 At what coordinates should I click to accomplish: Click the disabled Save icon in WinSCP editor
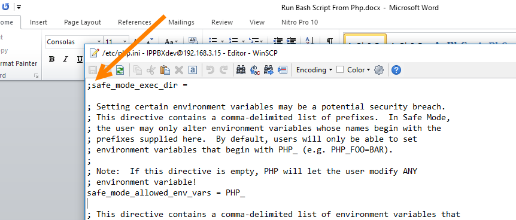(x=93, y=70)
